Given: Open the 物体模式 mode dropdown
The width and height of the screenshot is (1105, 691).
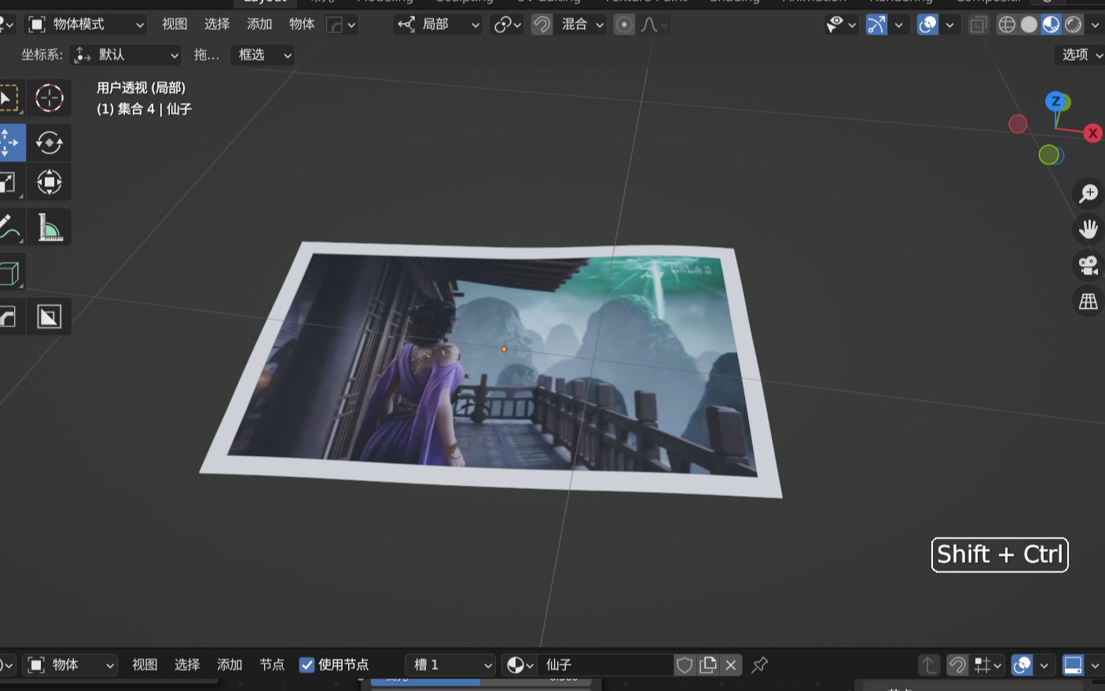Looking at the screenshot, I should pyautogui.click(x=86, y=24).
